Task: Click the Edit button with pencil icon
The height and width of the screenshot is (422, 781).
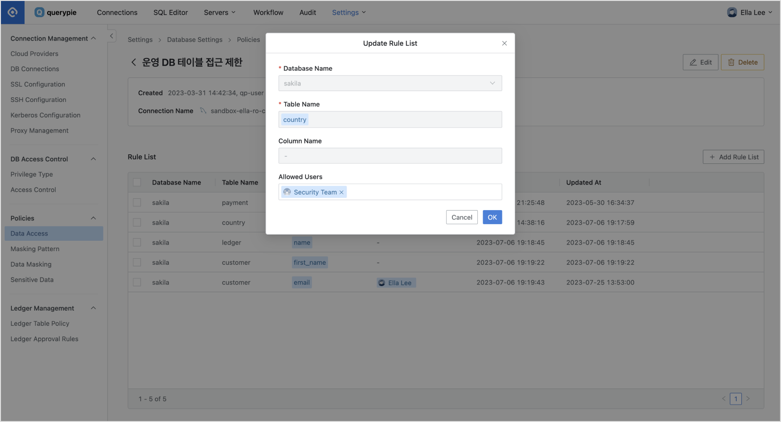Action: coord(700,62)
